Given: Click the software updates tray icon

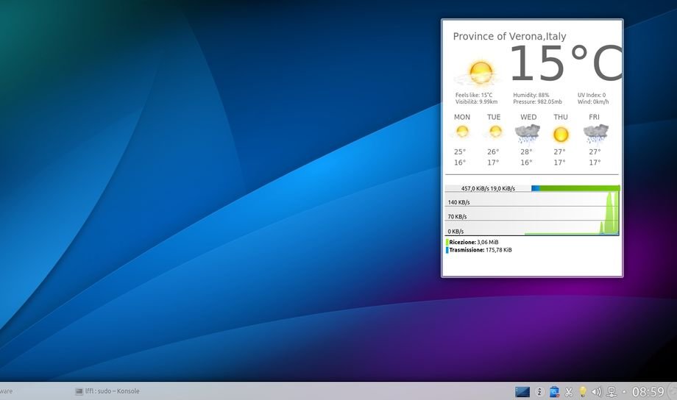Looking at the screenshot, I should [x=555, y=392].
